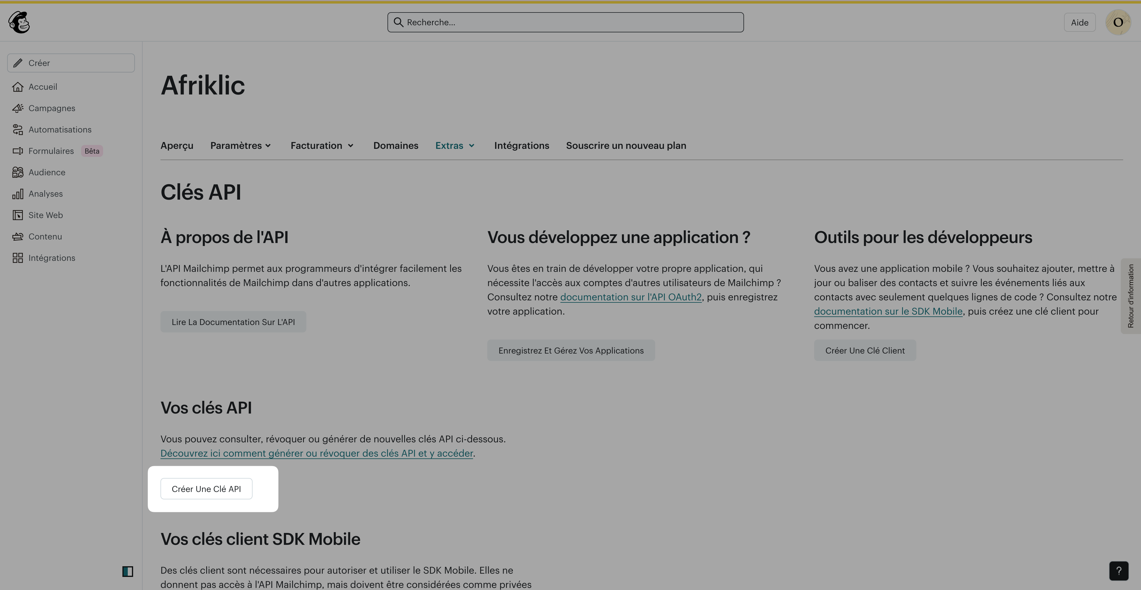Expand the Facturation dropdown menu
The image size is (1141, 590).
click(322, 146)
